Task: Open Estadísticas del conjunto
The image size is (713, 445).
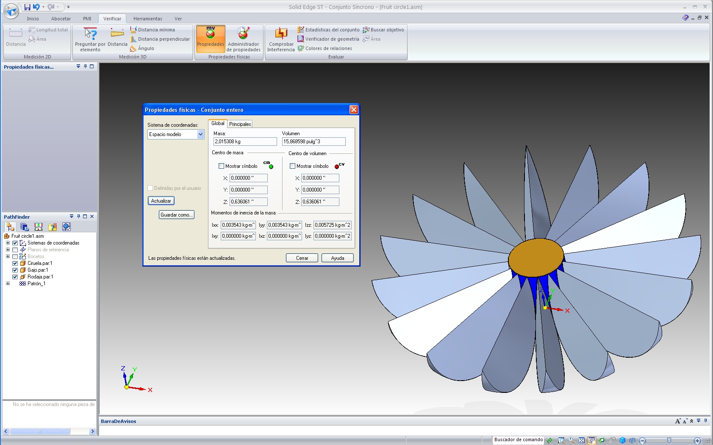Action: click(x=328, y=30)
